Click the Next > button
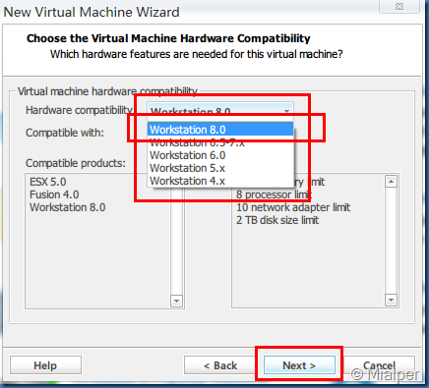This screenshot has height=388, width=429. (x=299, y=365)
